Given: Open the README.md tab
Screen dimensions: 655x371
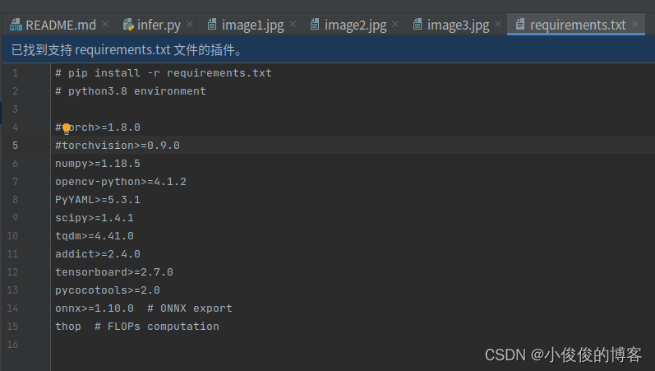Looking at the screenshot, I should point(61,26).
